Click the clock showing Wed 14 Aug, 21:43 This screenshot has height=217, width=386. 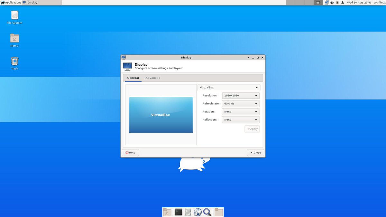click(x=359, y=3)
